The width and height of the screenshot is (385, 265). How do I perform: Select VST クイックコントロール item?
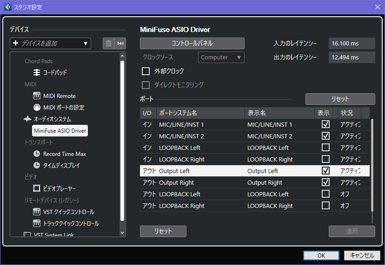point(68,212)
